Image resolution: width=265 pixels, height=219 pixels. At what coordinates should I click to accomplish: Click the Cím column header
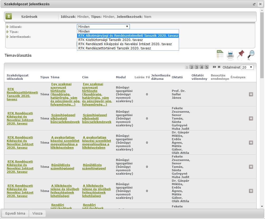click(85, 77)
